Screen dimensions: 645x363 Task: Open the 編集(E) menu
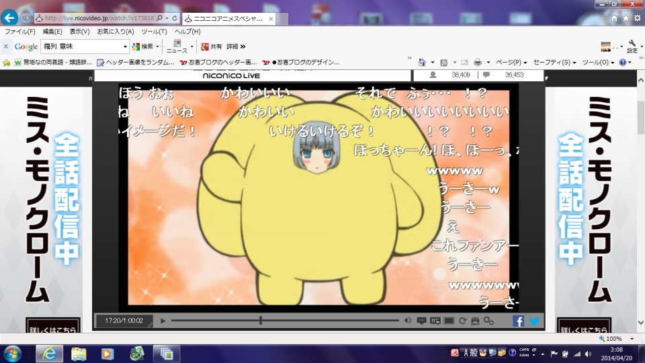click(52, 32)
